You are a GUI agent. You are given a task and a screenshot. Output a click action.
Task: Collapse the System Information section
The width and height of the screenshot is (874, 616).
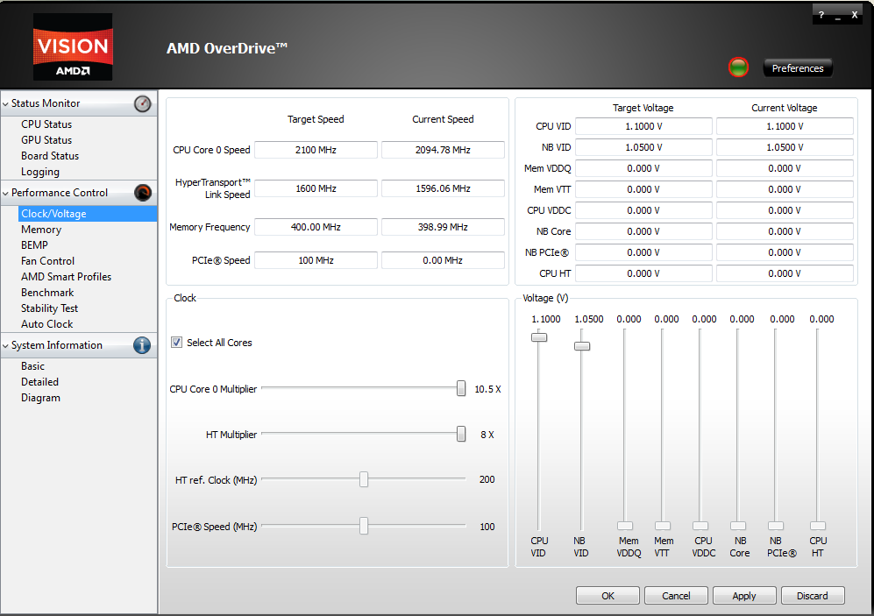point(5,346)
